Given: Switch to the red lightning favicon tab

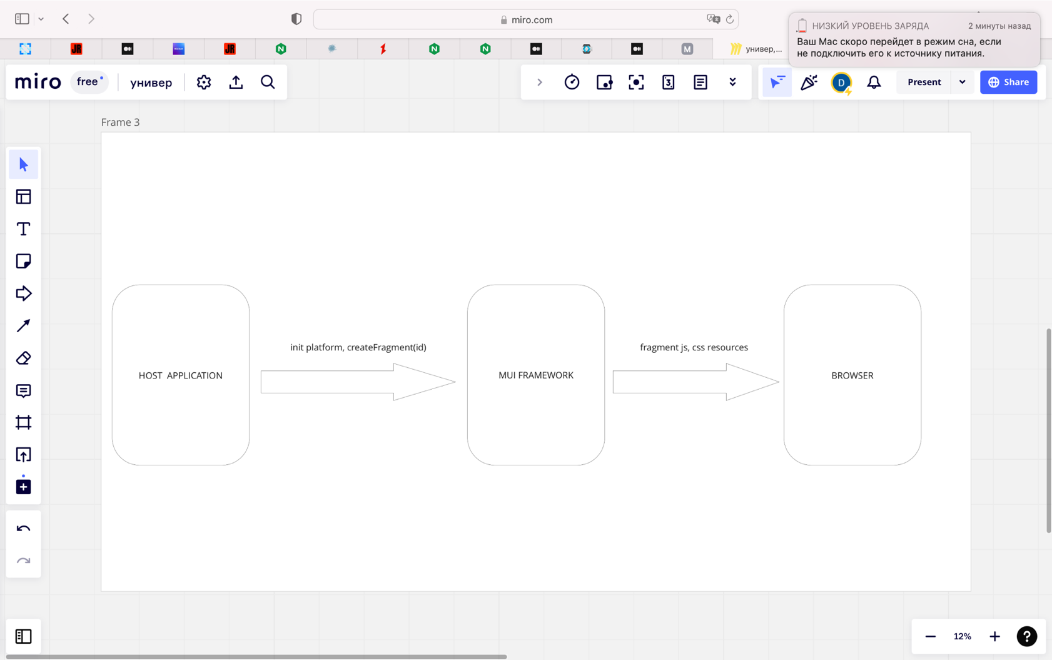Looking at the screenshot, I should pos(383,48).
